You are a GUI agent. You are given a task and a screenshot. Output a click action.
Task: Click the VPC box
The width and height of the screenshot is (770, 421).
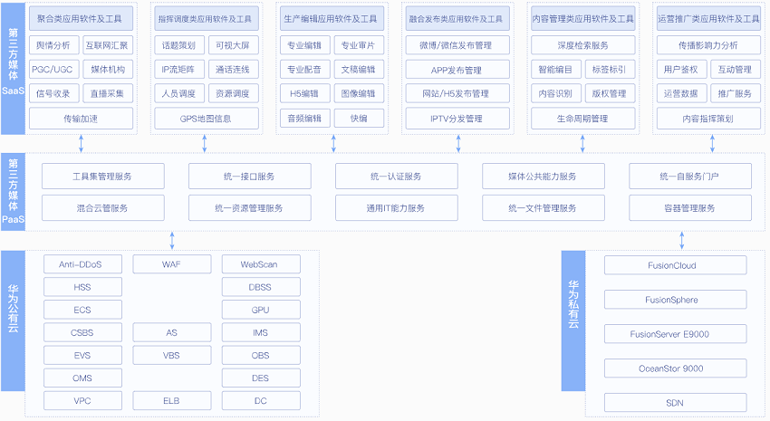pos(83,400)
